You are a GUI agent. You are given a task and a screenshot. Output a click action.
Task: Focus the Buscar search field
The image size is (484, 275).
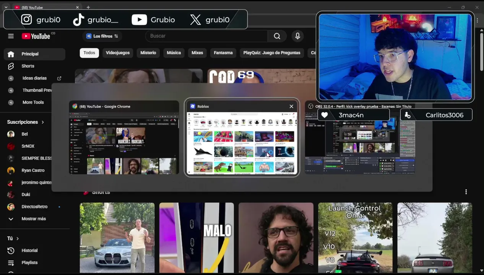coord(206,36)
